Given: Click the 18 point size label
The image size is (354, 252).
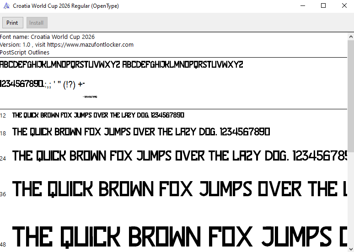Looking at the screenshot, I should (x=3, y=134).
